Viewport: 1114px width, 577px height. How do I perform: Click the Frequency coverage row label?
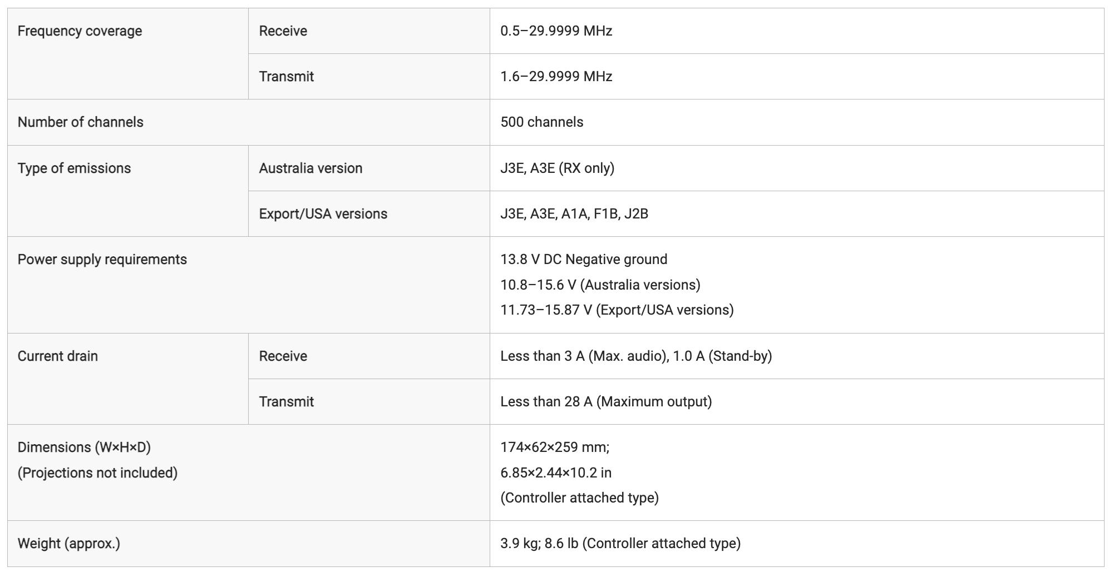pos(80,31)
